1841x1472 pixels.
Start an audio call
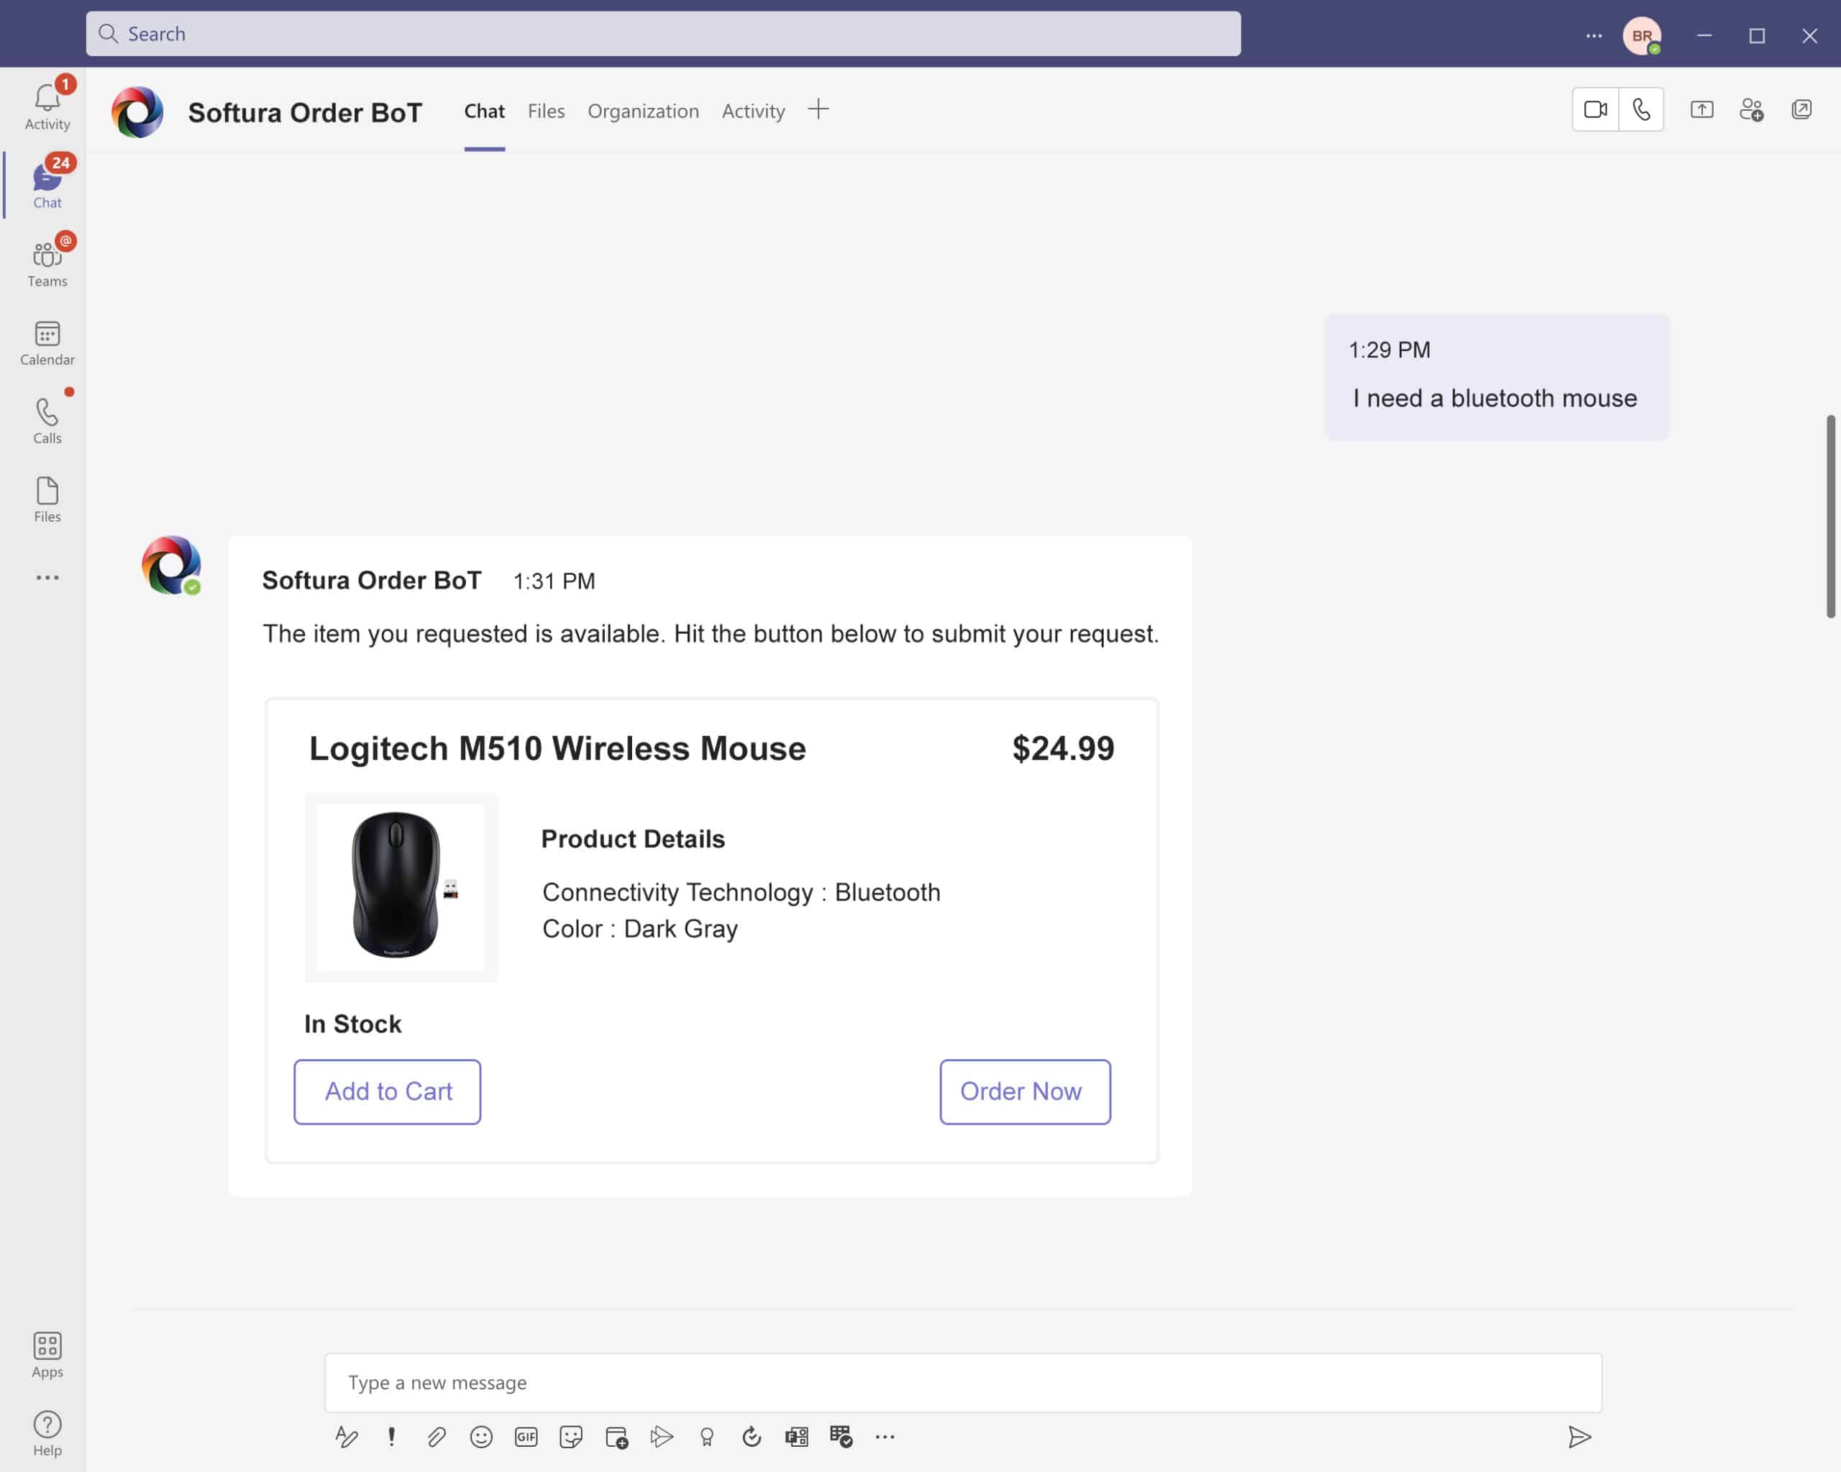click(1641, 109)
